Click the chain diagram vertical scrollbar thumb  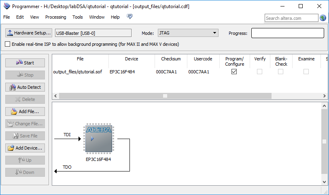click(x=324, y=141)
